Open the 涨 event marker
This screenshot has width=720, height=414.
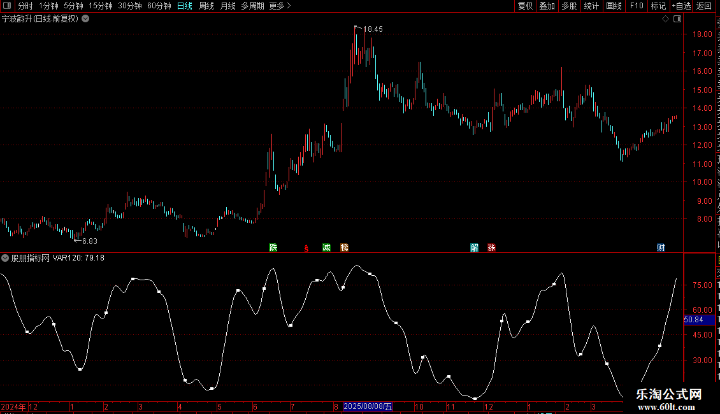491,248
